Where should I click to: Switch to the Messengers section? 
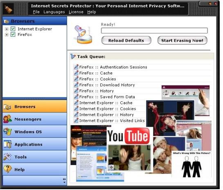[35, 119]
